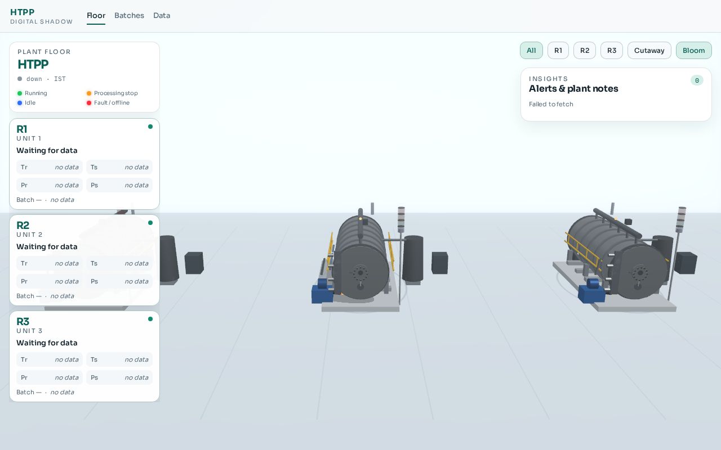The width and height of the screenshot is (721, 450).
Task: Click the HTPP Digital Shadow logo
Action: 42,16
